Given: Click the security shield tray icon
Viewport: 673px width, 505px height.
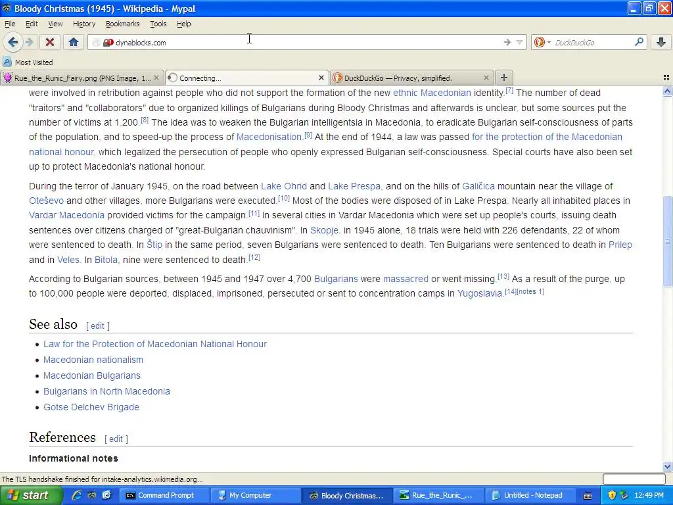Looking at the screenshot, I should click(612, 496).
